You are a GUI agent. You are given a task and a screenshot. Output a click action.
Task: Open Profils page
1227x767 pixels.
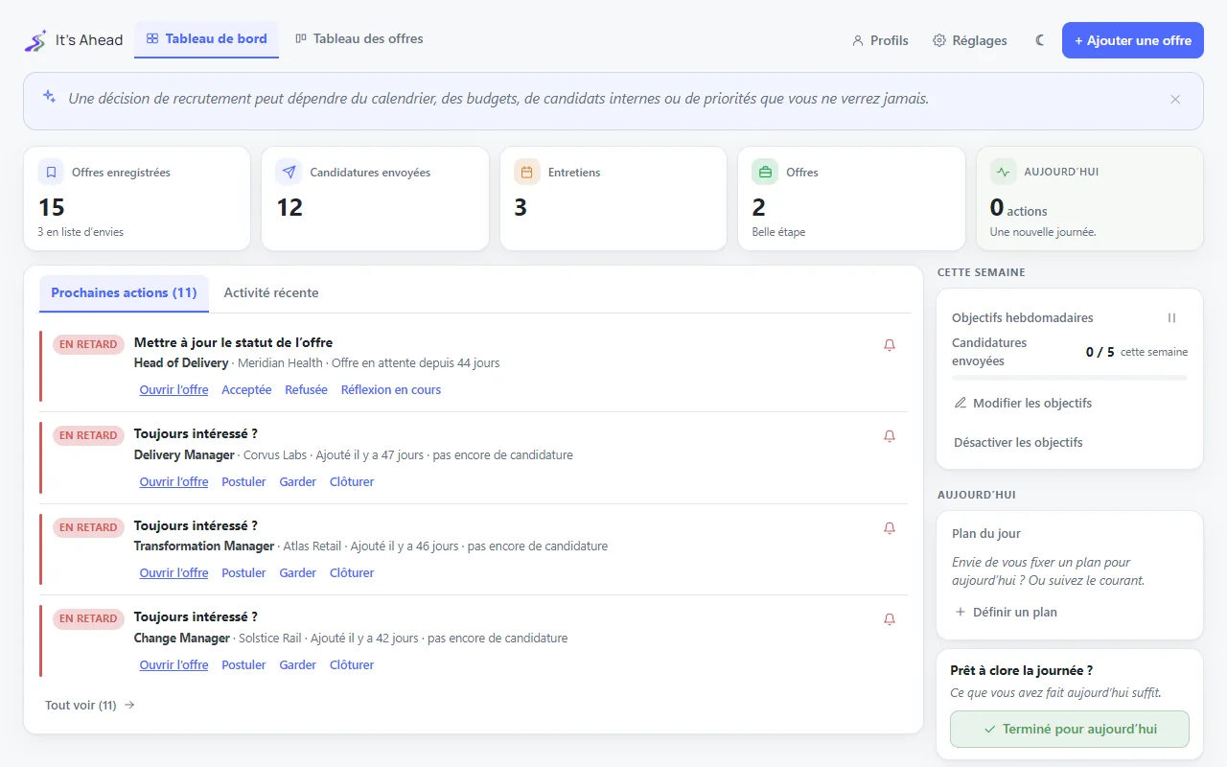coord(880,40)
